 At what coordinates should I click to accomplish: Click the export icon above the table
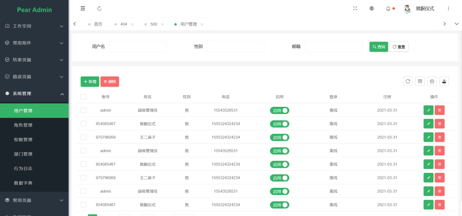tap(444, 81)
